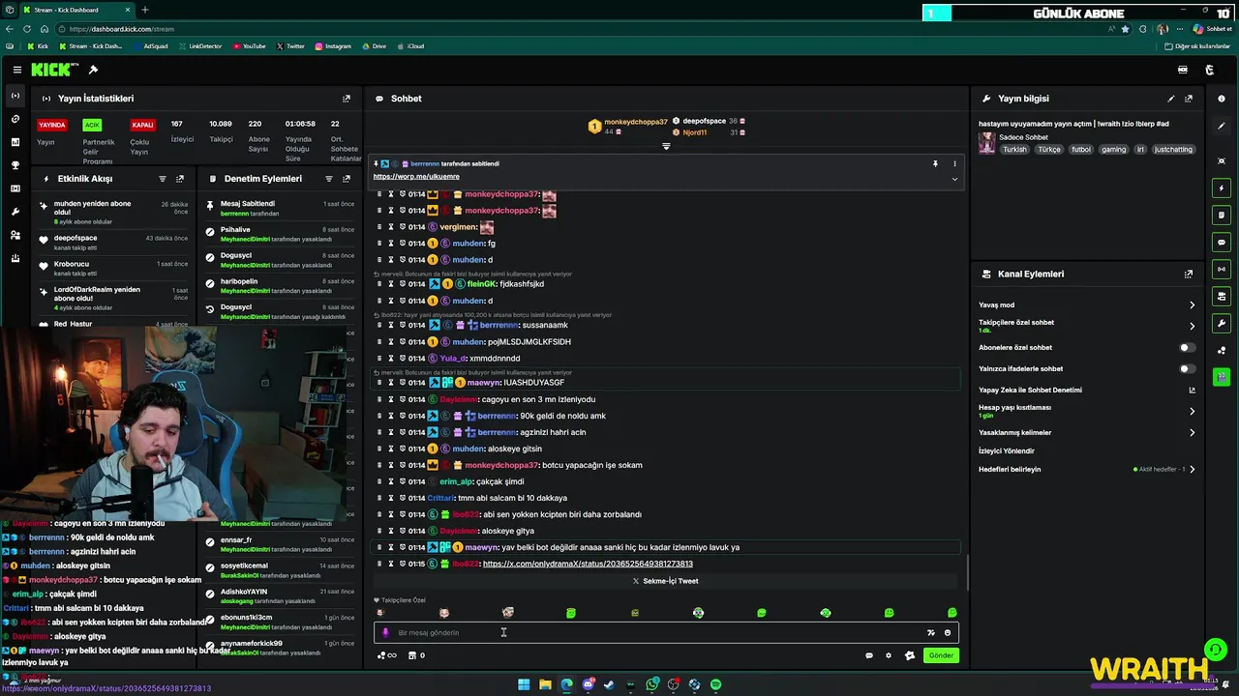This screenshot has height=696, width=1239.
Task: Toggle Abonelere özel sohbet switch
Action: (x=1187, y=347)
